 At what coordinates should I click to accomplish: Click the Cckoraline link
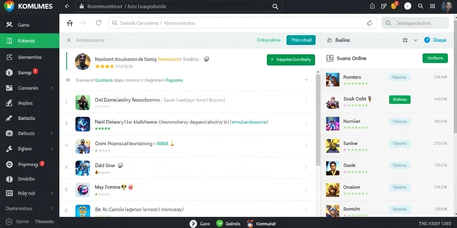click(x=269, y=40)
